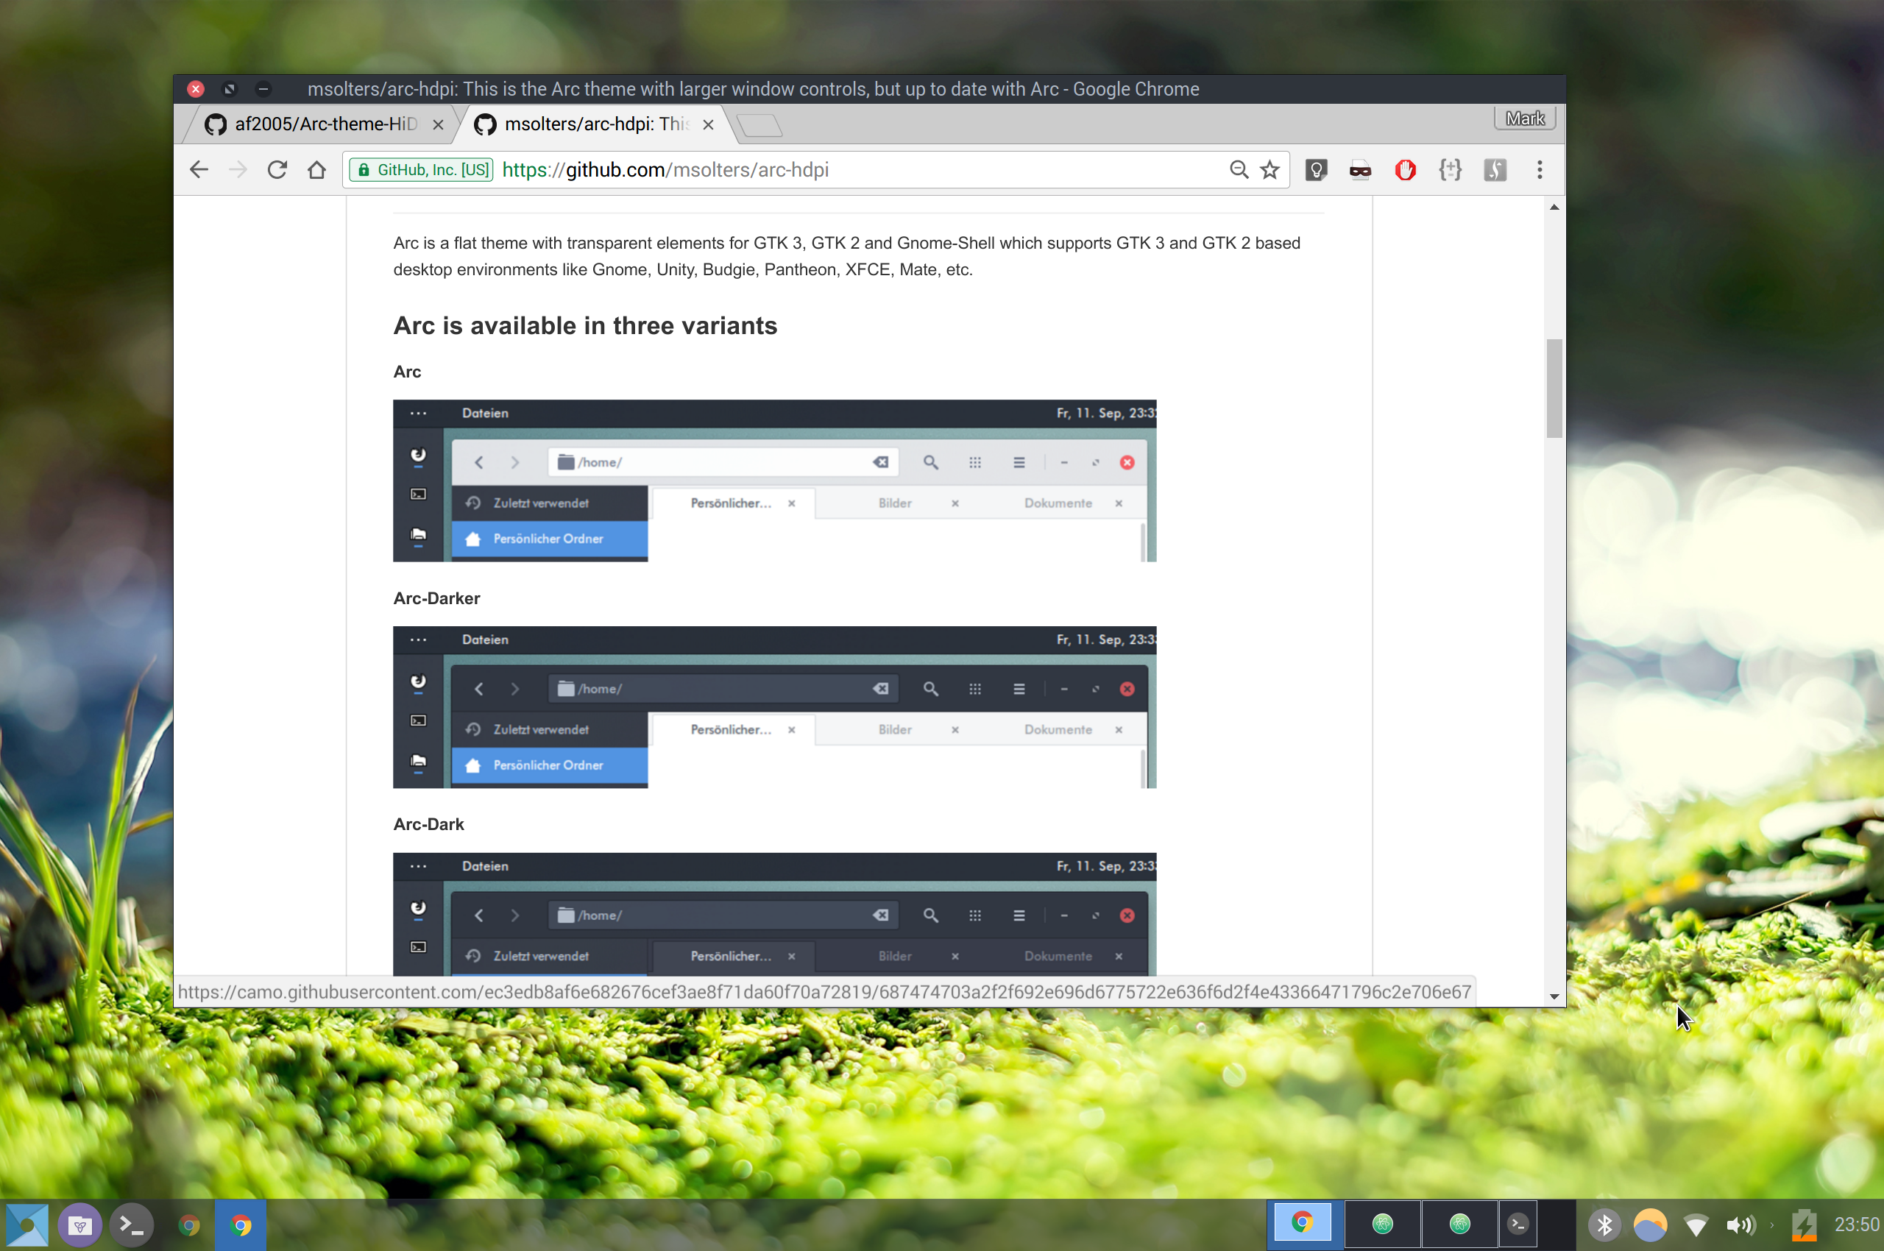The width and height of the screenshot is (1884, 1251).
Task: Switch to the third workspace with Atom icon
Action: (x=1459, y=1223)
